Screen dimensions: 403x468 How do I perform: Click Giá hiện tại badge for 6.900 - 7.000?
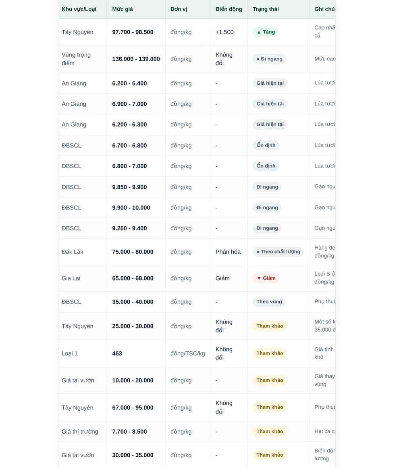click(270, 104)
